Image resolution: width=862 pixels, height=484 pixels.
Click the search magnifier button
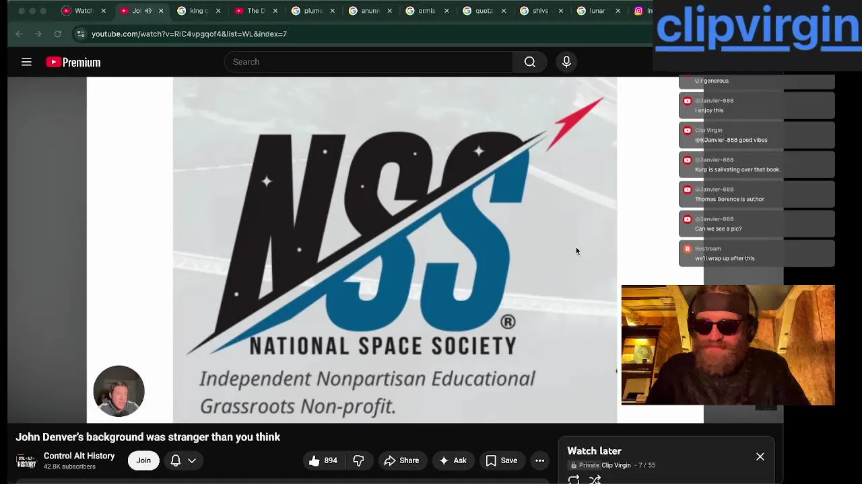point(530,62)
